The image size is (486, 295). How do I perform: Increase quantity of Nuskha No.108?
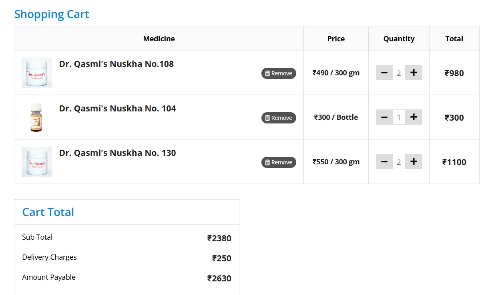pyautogui.click(x=414, y=73)
